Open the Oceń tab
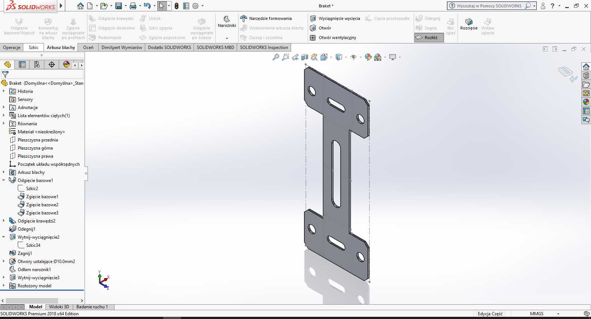The height and width of the screenshot is (319, 591). coord(88,48)
